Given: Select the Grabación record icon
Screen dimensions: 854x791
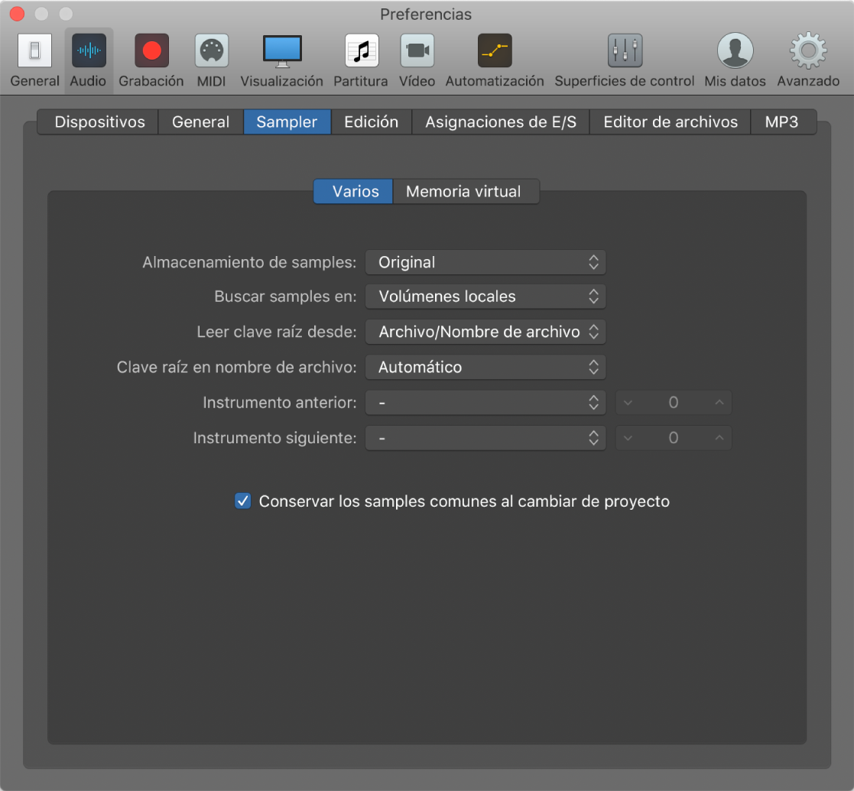Looking at the screenshot, I should [151, 51].
